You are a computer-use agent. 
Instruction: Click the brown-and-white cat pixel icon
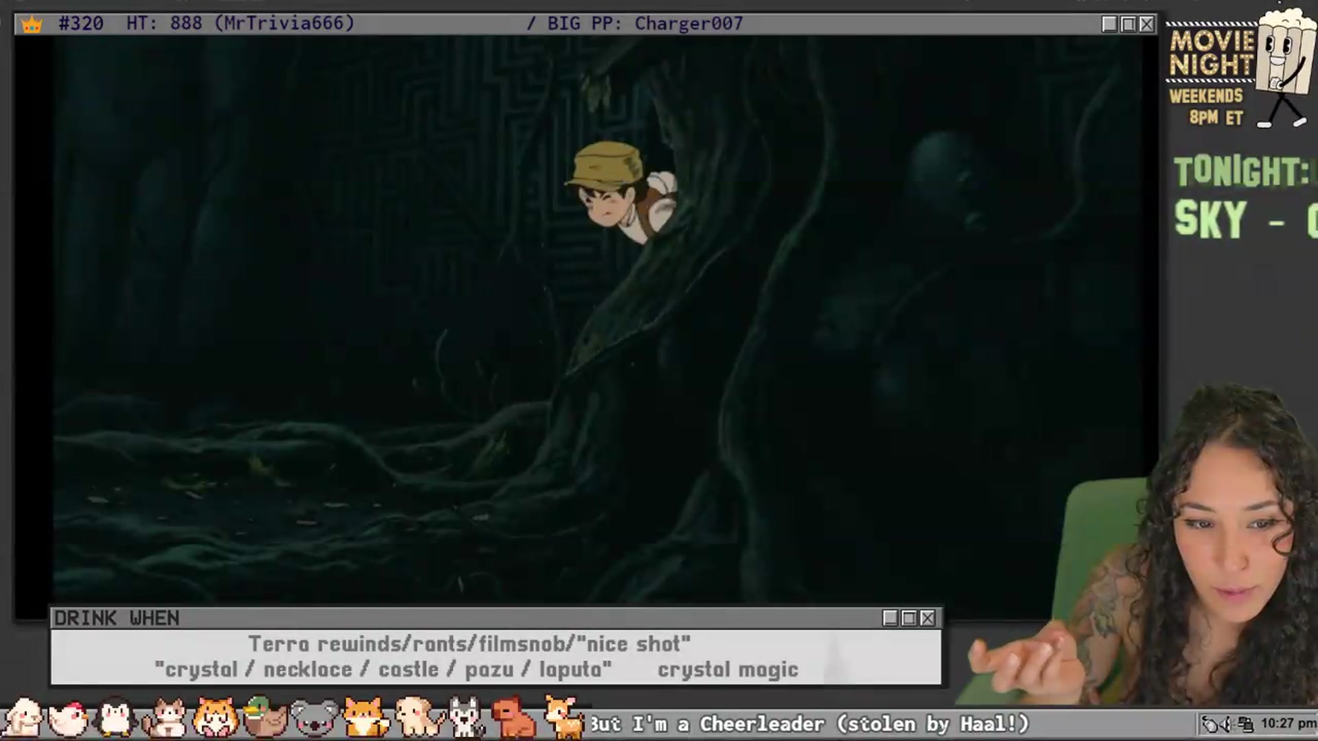[x=165, y=718]
